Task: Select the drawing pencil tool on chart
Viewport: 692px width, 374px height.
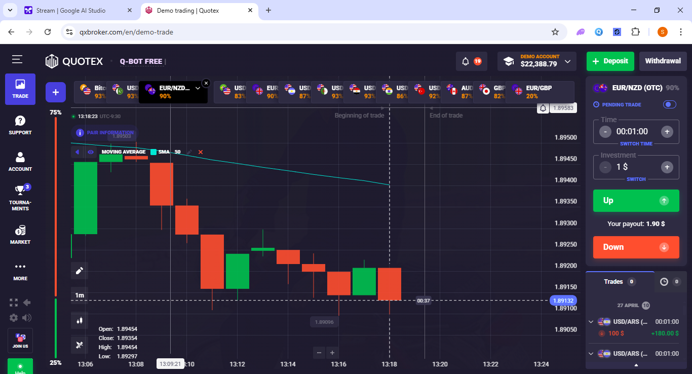Action: click(79, 270)
